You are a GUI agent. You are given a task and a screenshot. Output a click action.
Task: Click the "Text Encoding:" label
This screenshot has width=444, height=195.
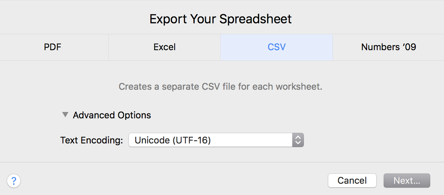point(91,140)
